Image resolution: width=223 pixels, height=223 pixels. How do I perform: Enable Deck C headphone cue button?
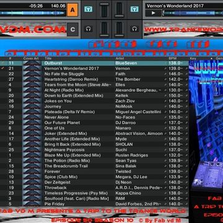point(89,28)
